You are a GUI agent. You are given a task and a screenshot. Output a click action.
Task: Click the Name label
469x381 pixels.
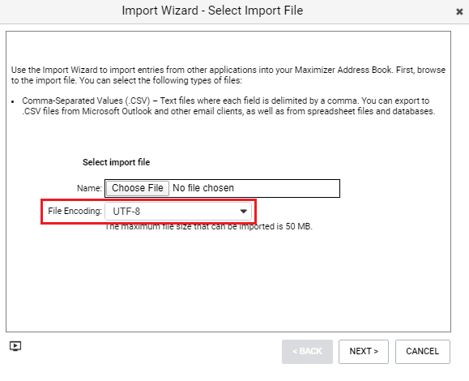pyautogui.click(x=89, y=188)
